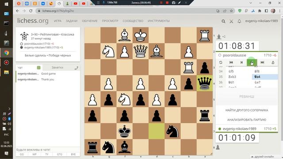This screenshot has width=283, height=159.
Task: Go to lichess.org home logo
Action: pyautogui.click(x=33, y=21)
